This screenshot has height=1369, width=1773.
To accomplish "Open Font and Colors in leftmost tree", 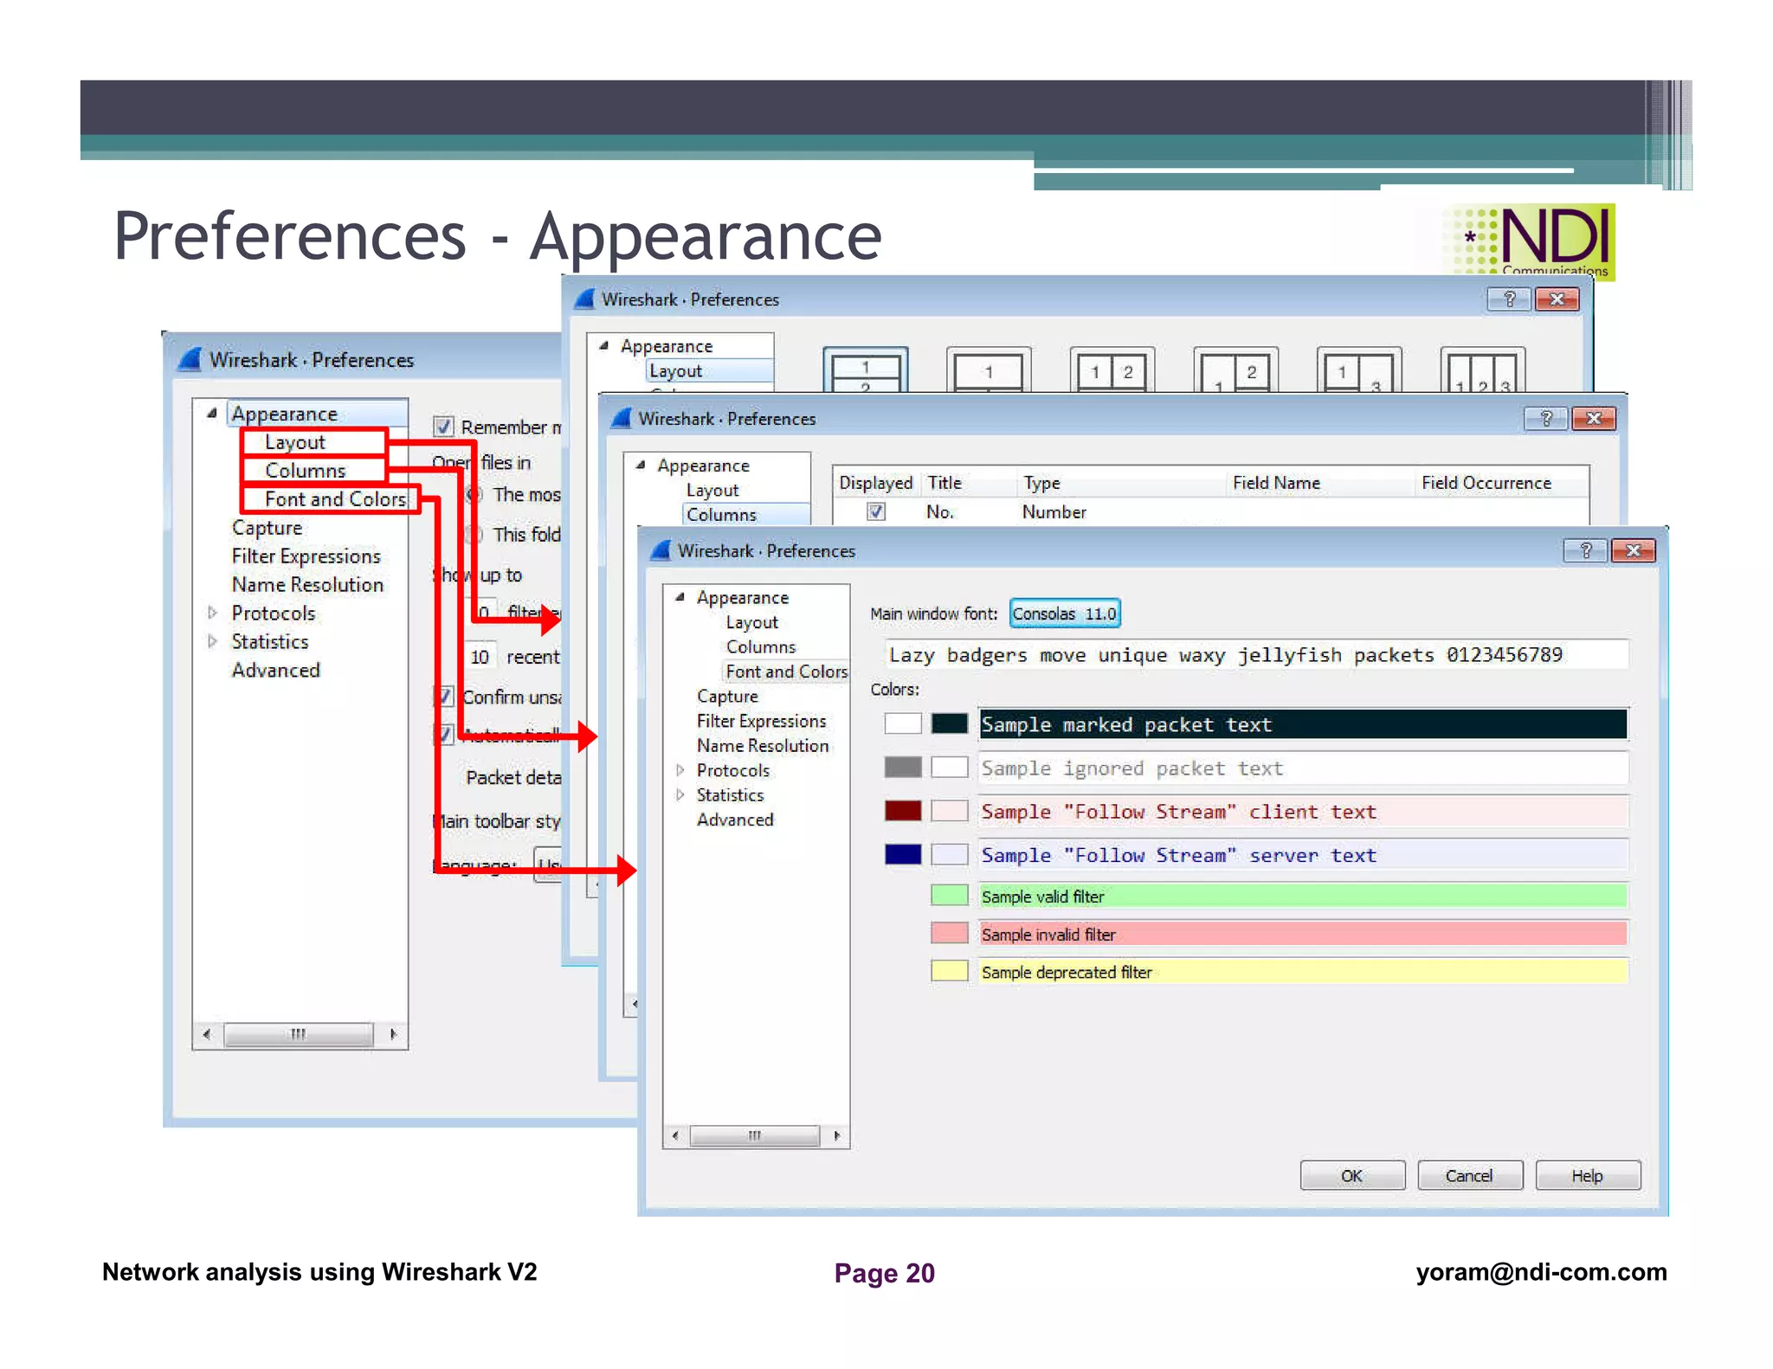I will [x=335, y=499].
